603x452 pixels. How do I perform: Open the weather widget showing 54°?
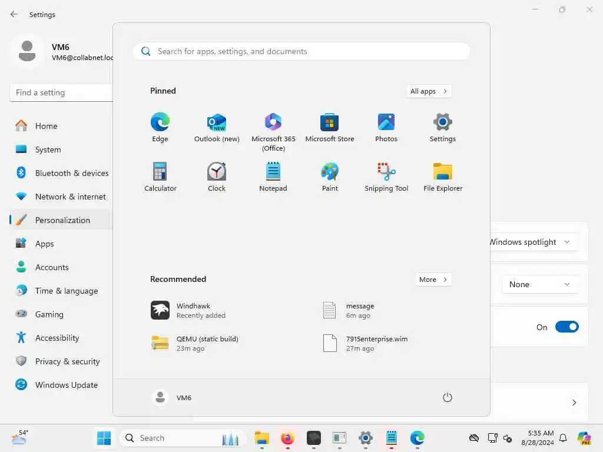pyautogui.click(x=19, y=437)
